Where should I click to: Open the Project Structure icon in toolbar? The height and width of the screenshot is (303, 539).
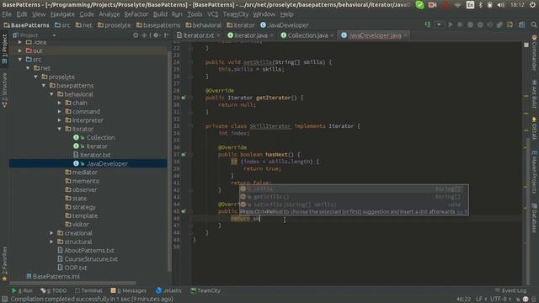point(522,24)
